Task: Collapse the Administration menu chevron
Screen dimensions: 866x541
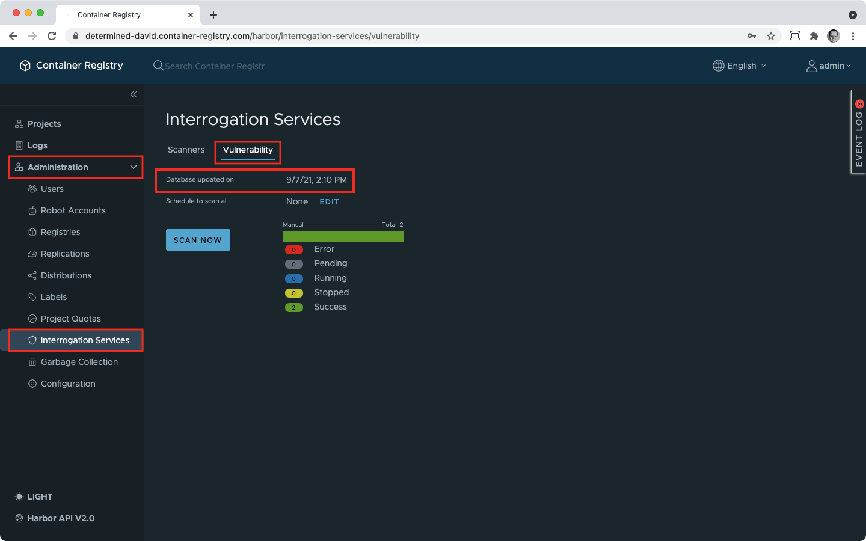Action: [134, 167]
